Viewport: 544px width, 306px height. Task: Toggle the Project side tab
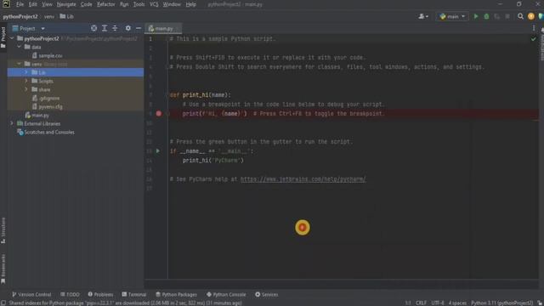[x=3, y=37]
